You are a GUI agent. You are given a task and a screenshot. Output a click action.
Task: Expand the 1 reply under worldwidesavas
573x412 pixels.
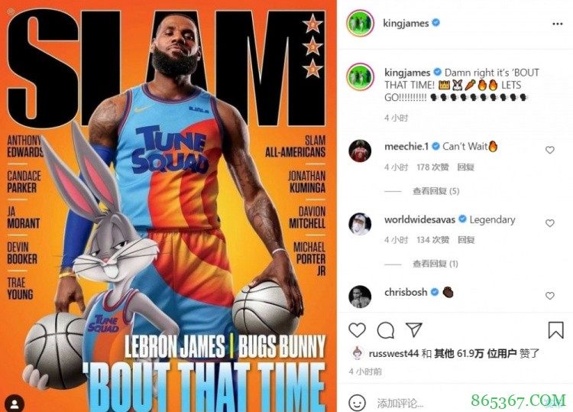(x=435, y=264)
